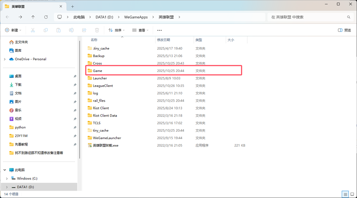Image resolution: width=357 pixels, height=198 pixels.
Task: Open the New (新建) dropdown
Action: pos(13,30)
